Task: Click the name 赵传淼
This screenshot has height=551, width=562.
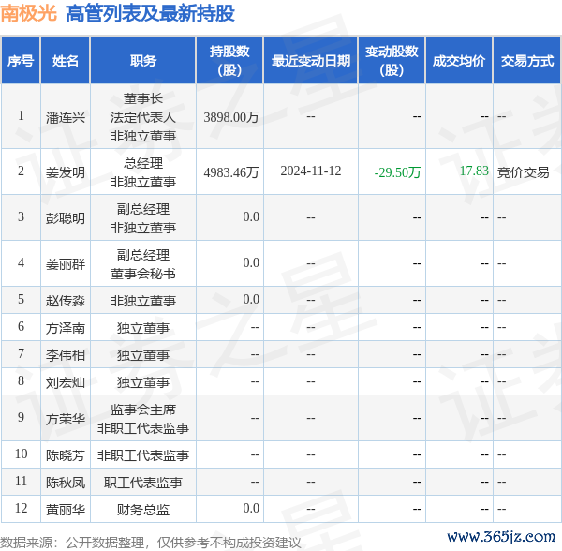Action: pyautogui.click(x=66, y=301)
